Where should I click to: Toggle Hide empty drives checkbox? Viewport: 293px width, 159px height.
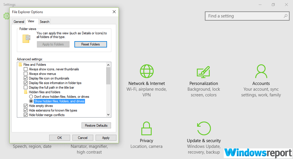(26, 106)
